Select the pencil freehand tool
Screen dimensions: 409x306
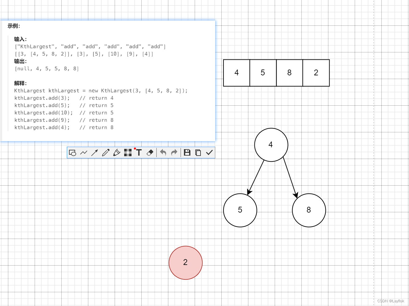point(106,153)
